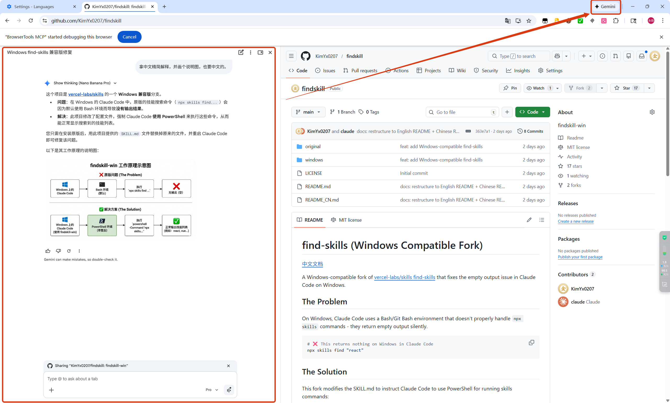Toggle Pin for findskill repository

[x=510, y=88]
